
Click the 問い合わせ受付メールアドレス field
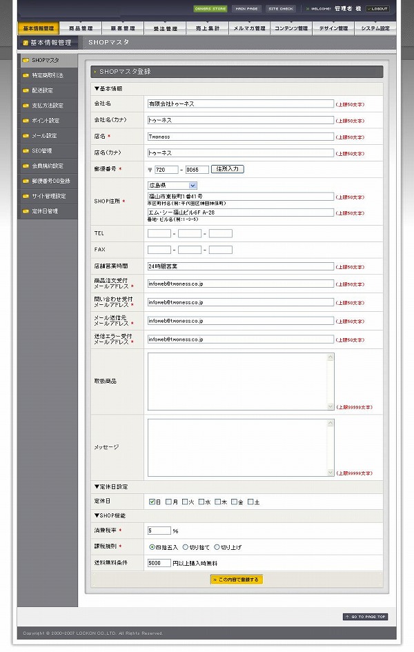pos(241,302)
